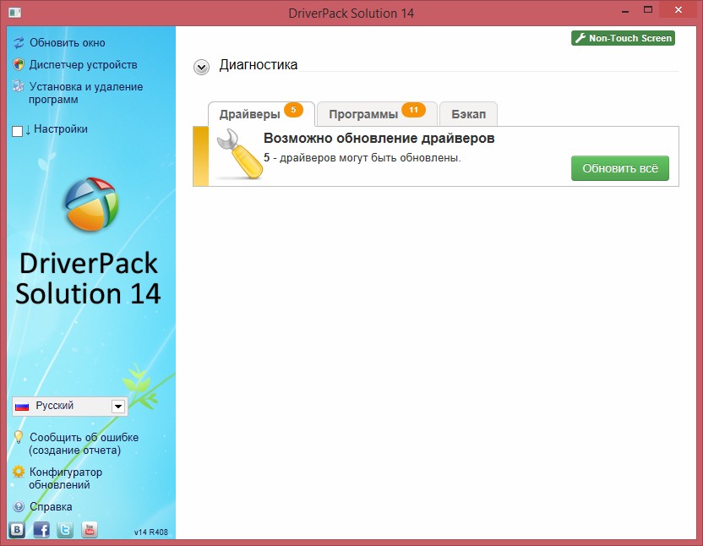
Task: Open the VK social icon
Action: click(17, 530)
